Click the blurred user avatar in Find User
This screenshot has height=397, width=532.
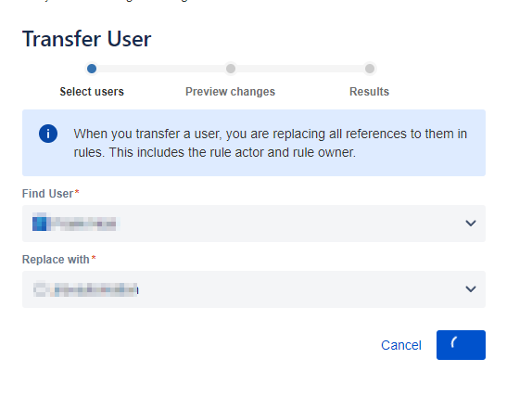click(x=40, y=224)
